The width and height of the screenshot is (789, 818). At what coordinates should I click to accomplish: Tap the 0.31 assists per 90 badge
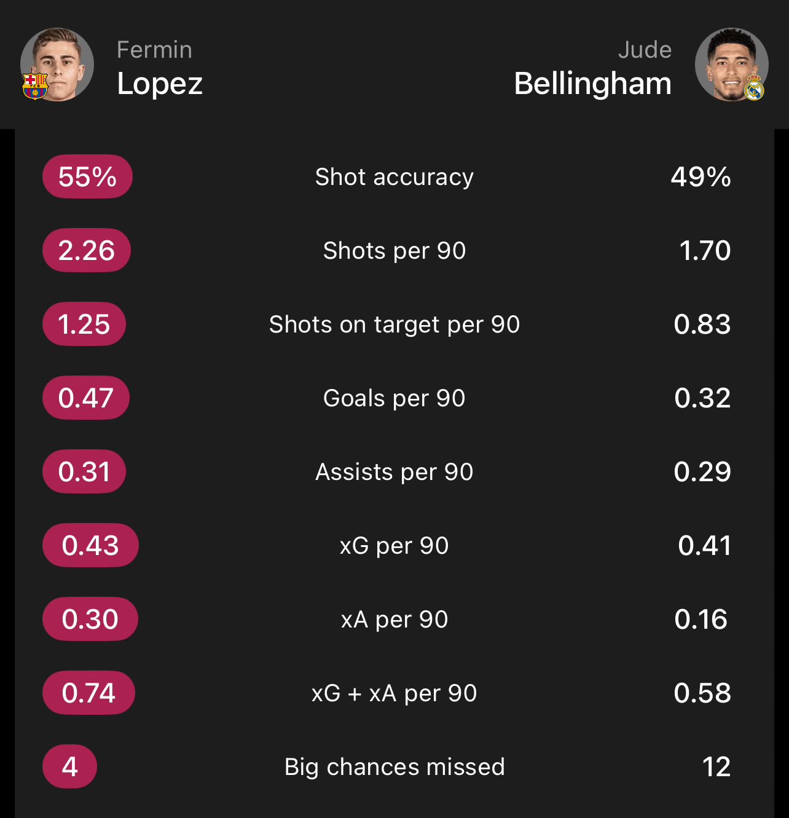coord(84,471)
